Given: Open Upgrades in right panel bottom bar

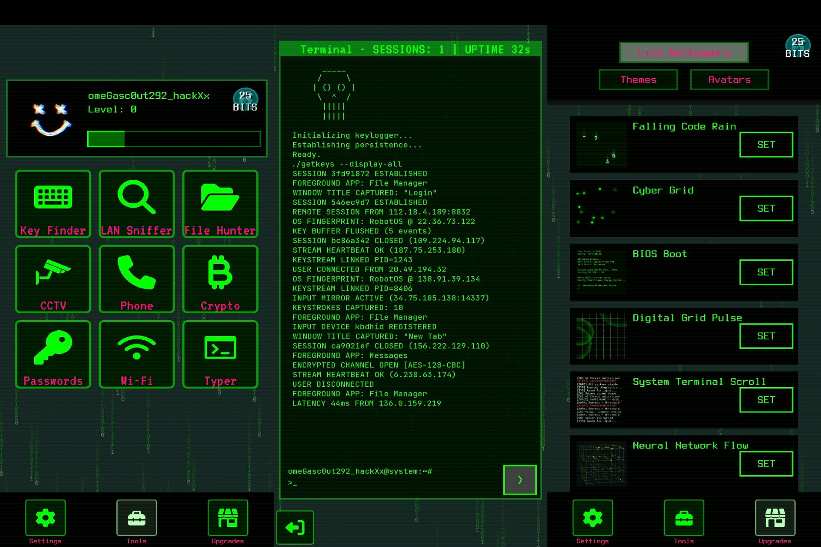Looking at the screenshot, I should (x=775, y=518).
